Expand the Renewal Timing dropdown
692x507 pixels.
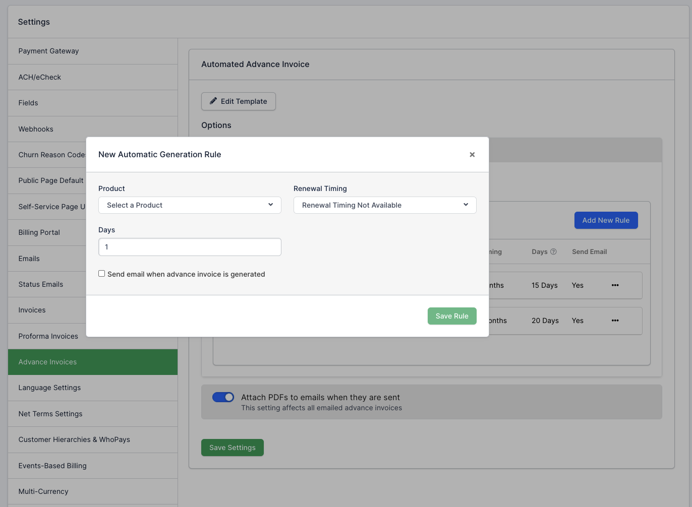[384, 205]
